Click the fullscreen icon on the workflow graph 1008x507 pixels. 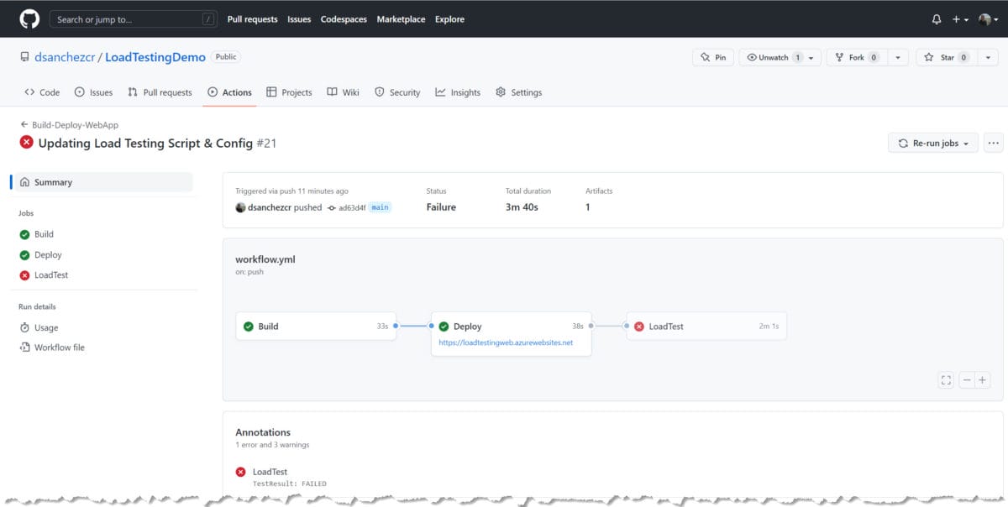pyautogui.click(x=946, y=379)
